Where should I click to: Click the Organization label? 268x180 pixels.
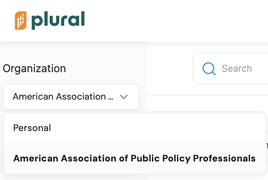34,68
